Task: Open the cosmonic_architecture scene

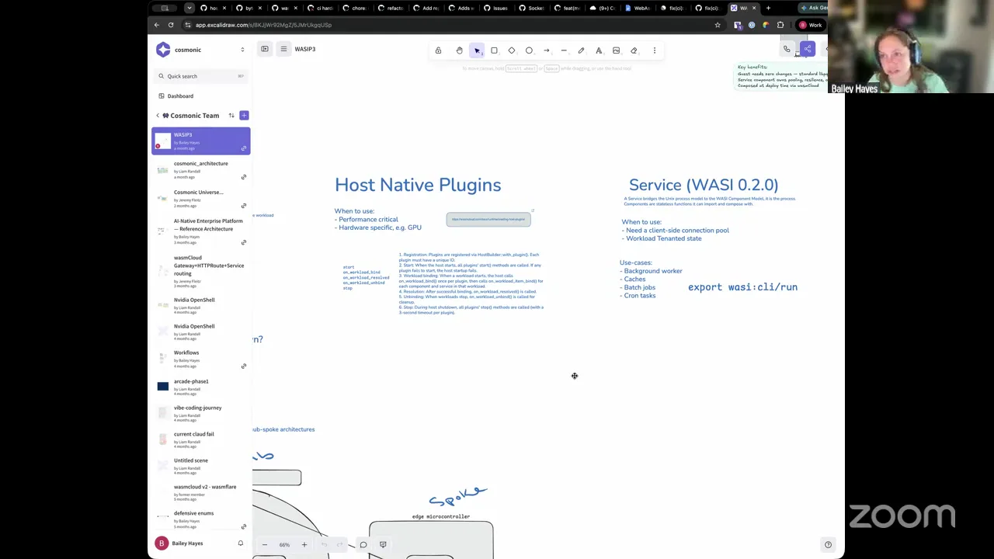Action: (200, 169)
